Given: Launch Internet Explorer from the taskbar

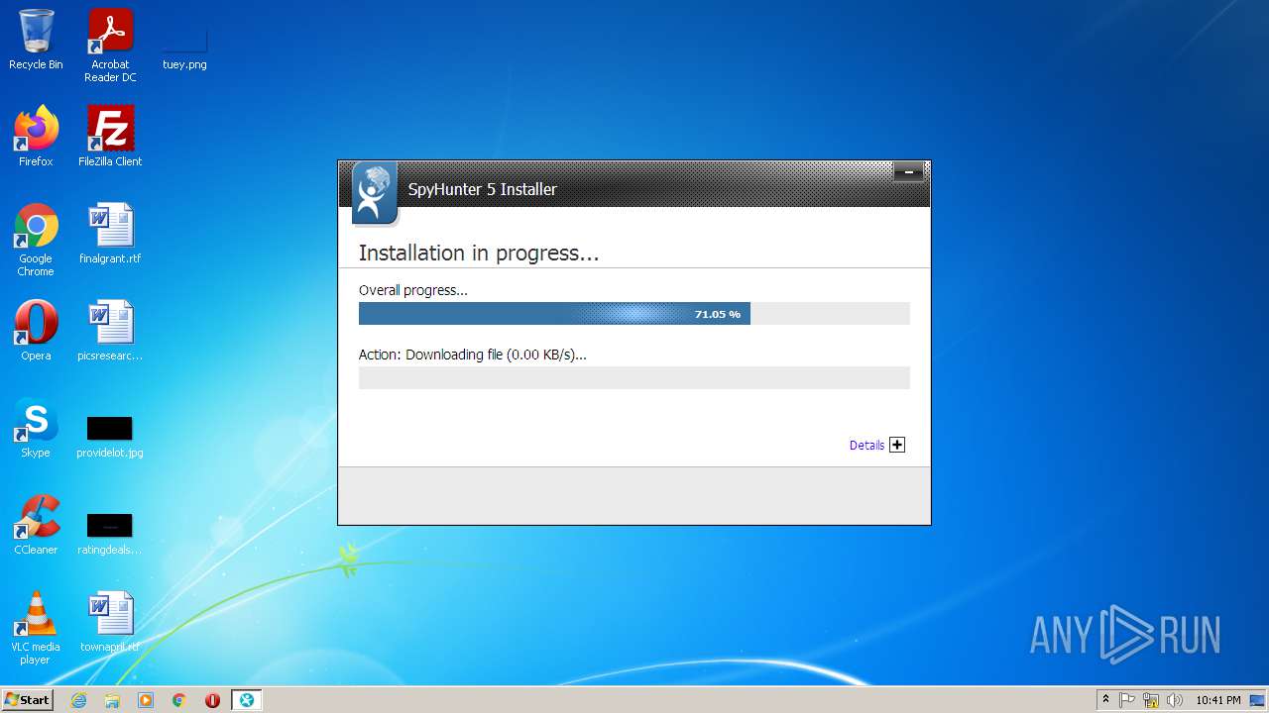Looking at the screenshot, I should click(x=79, y=700).
